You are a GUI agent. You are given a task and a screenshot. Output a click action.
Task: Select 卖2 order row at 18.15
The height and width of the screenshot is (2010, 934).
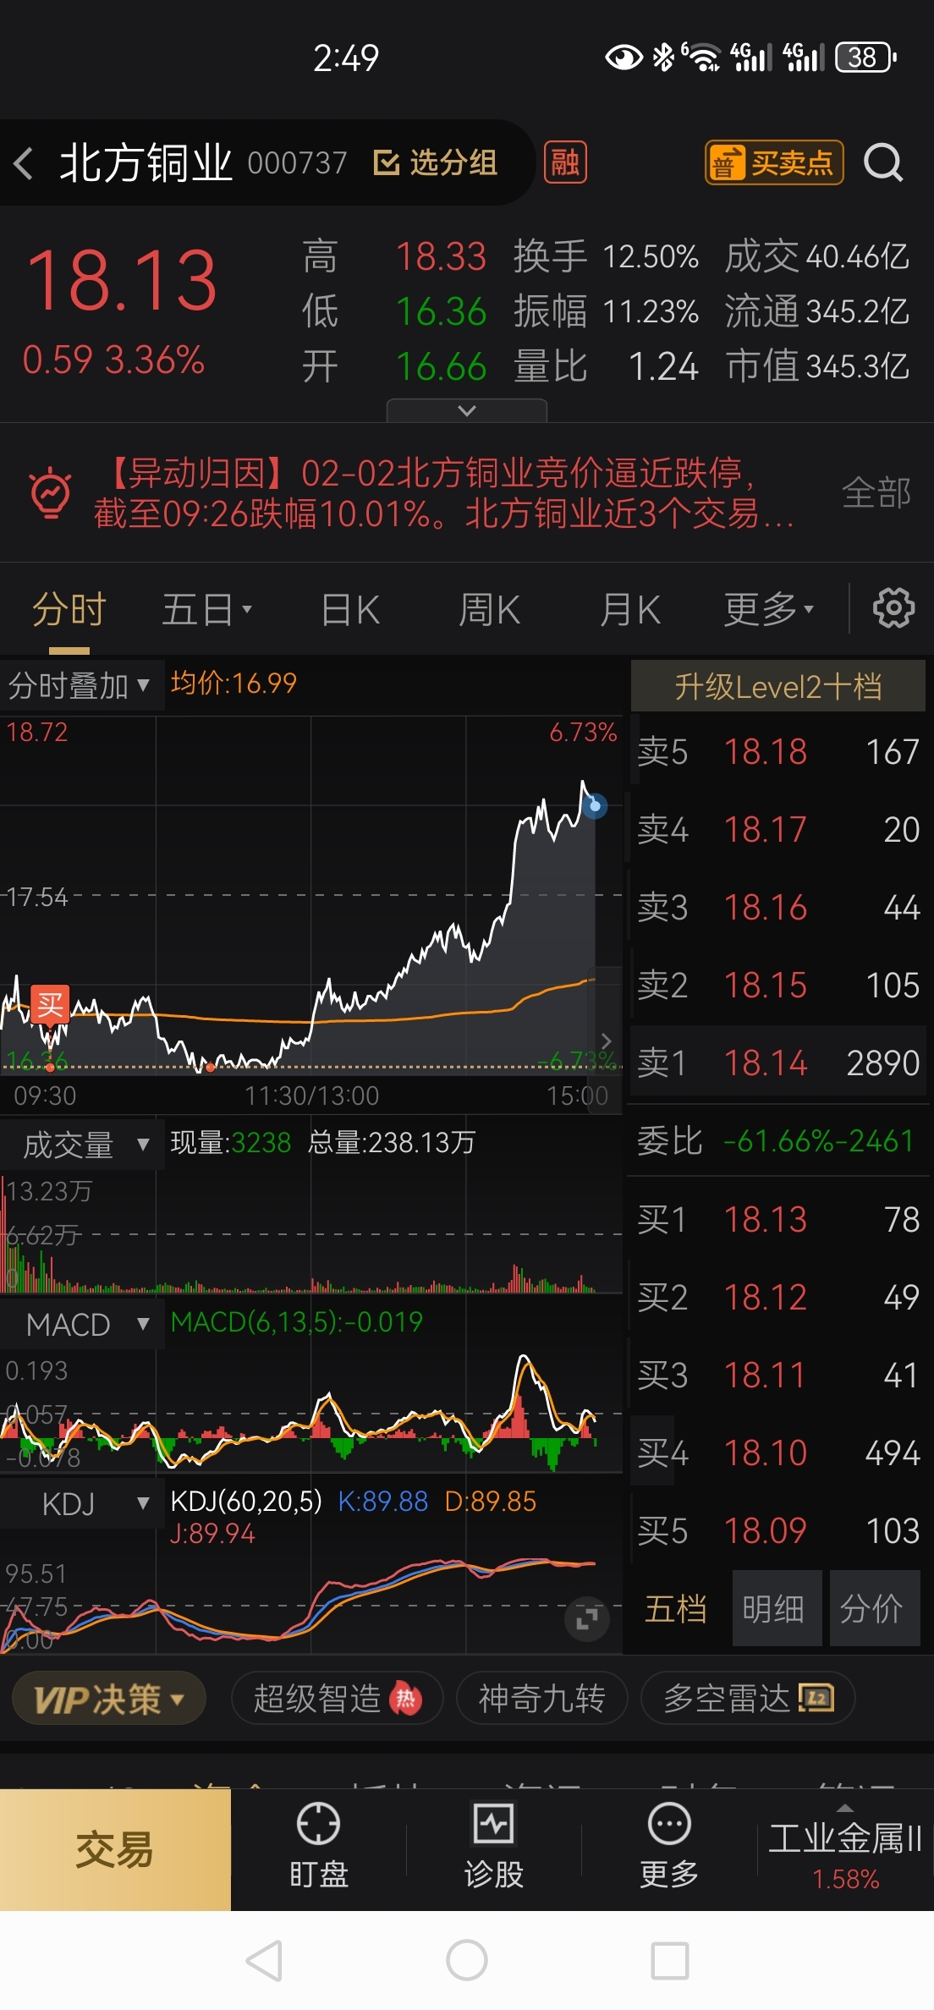pyautogui.click(x=778, y=986)
